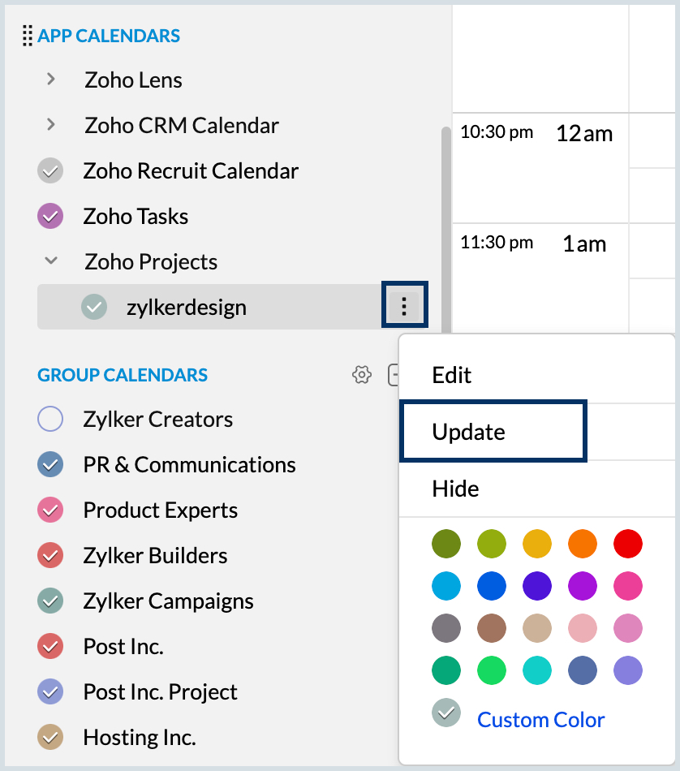Toggle Post Inc. Project calendar circle

pyautogui.click(x=50, y=691)
